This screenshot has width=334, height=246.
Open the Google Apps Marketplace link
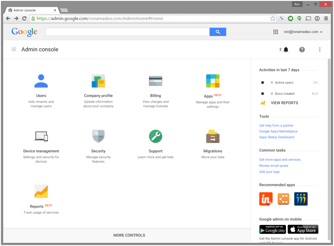tap(278, 131)
